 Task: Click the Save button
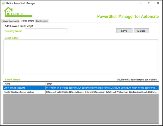(124, 31)
